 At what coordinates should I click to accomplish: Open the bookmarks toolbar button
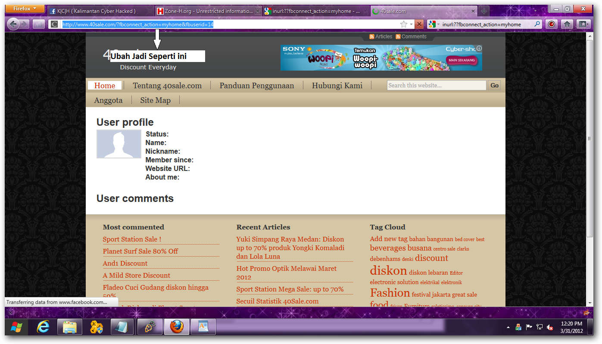tap(583, 25)
